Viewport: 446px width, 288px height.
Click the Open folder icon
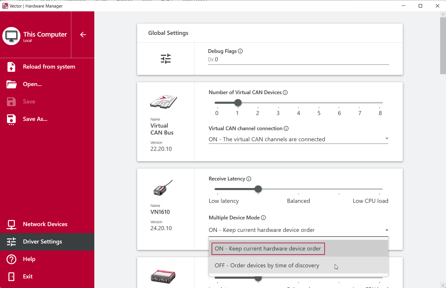point(11,84)
